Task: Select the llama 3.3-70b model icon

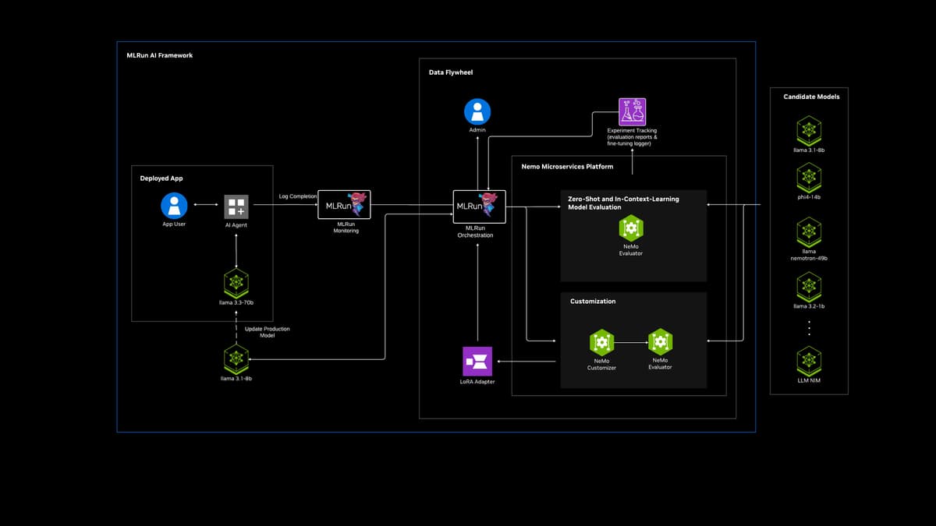Action: point(236,283)
